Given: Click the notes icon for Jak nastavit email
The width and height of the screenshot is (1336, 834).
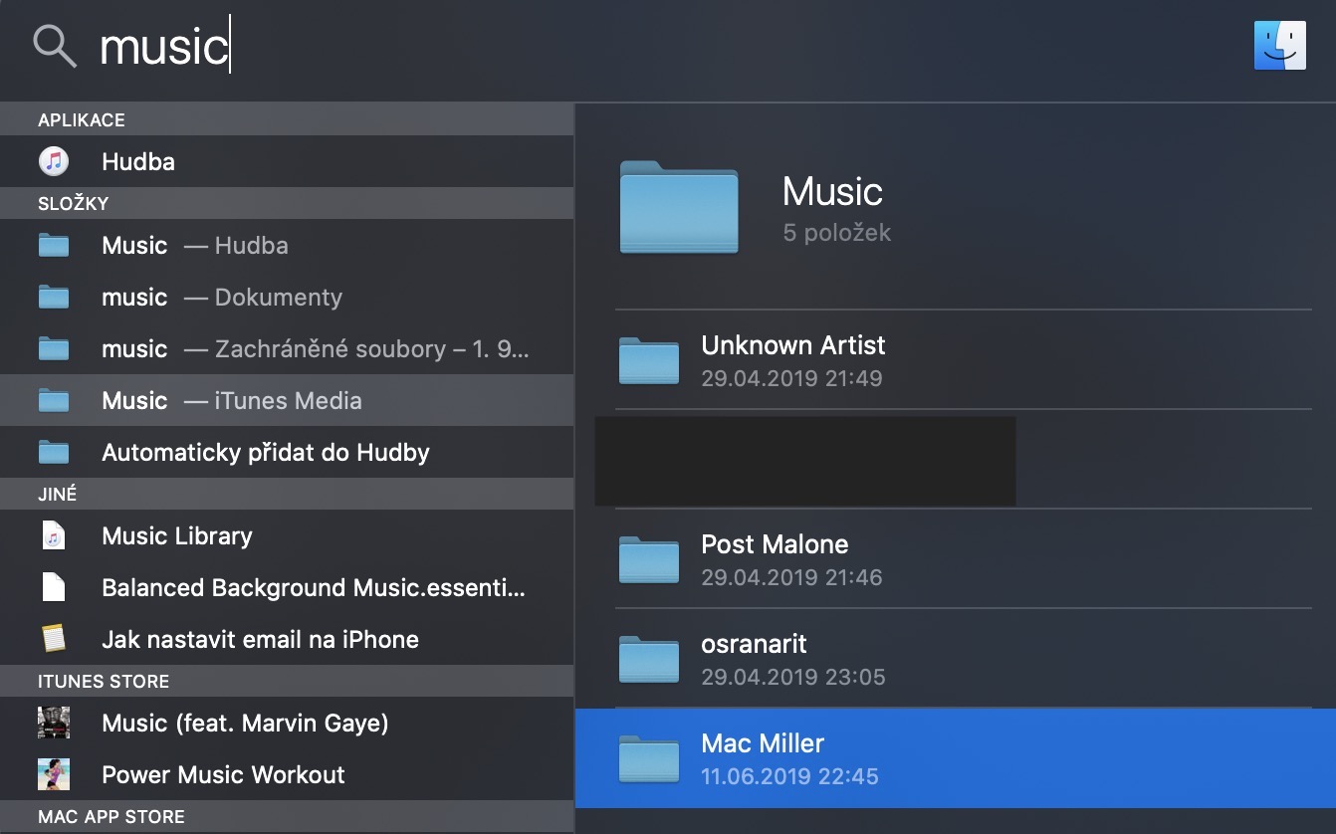Looking at the screenshot, I should 54,639.
